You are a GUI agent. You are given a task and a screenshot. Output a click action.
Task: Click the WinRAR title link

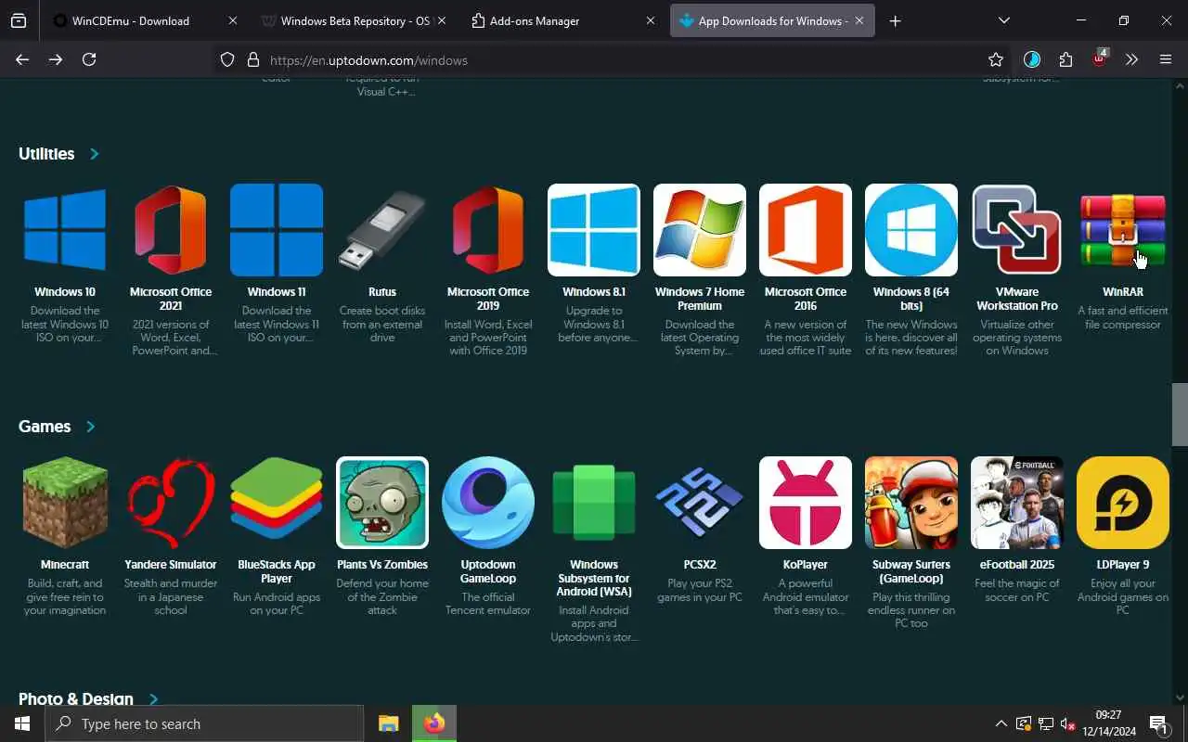click(1123, 292)
